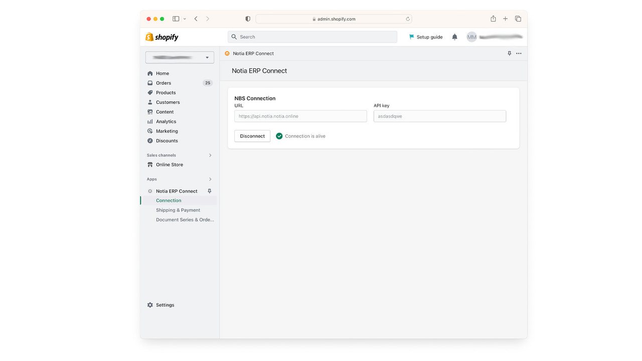Expand the Apps section

tap(210, 178)
